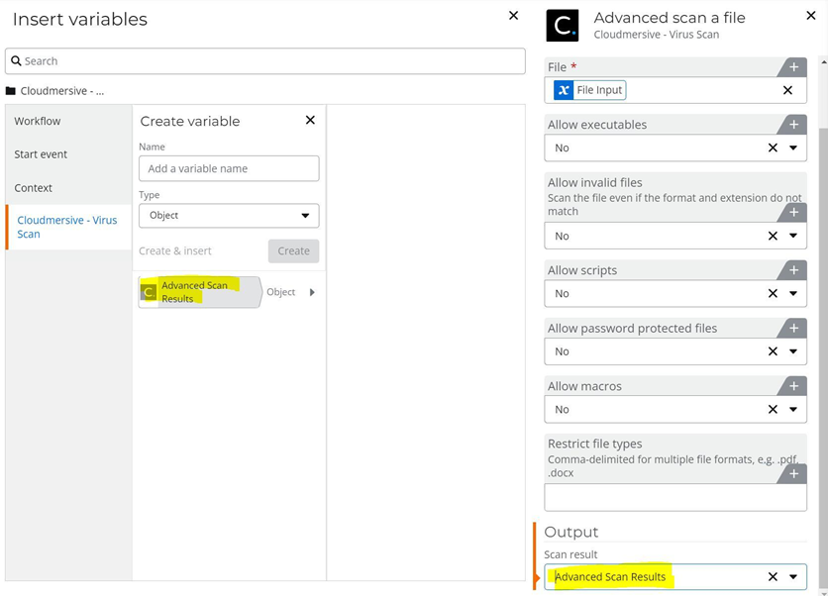Clear the Allow scripts value

click(773, 293)
